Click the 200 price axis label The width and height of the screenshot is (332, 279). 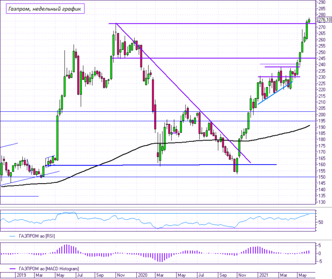coord(322,114)
